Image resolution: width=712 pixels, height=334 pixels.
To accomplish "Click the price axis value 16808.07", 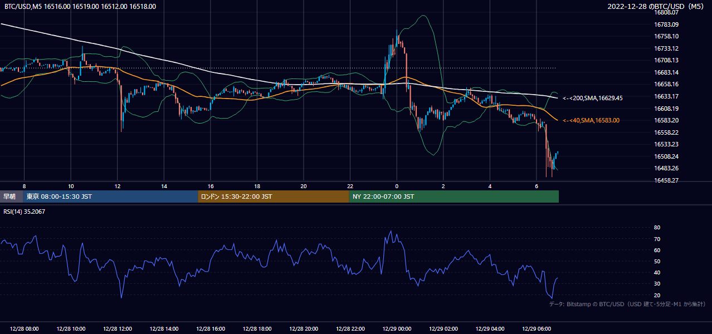I will point(666,12).
